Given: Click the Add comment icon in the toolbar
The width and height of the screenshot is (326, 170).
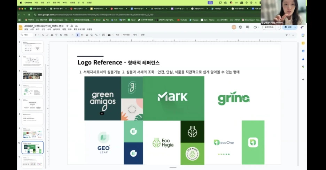Looking at the screenshot, I should (x=103, y=35).
